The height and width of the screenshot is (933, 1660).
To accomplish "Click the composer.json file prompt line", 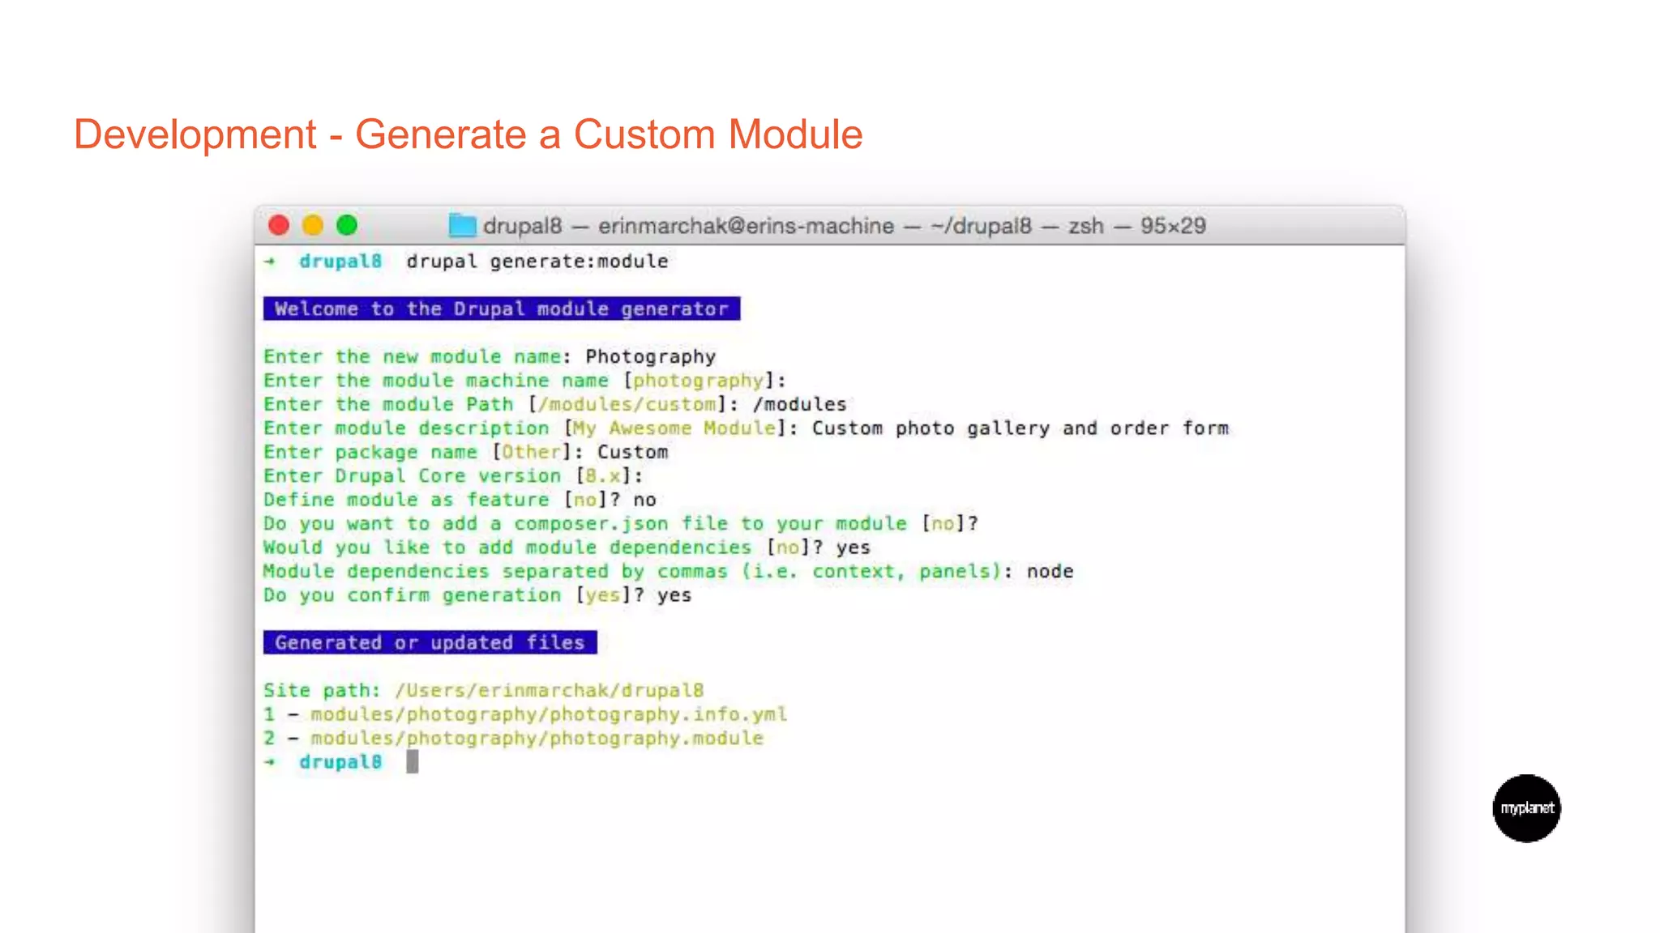I will coord(621,524).
